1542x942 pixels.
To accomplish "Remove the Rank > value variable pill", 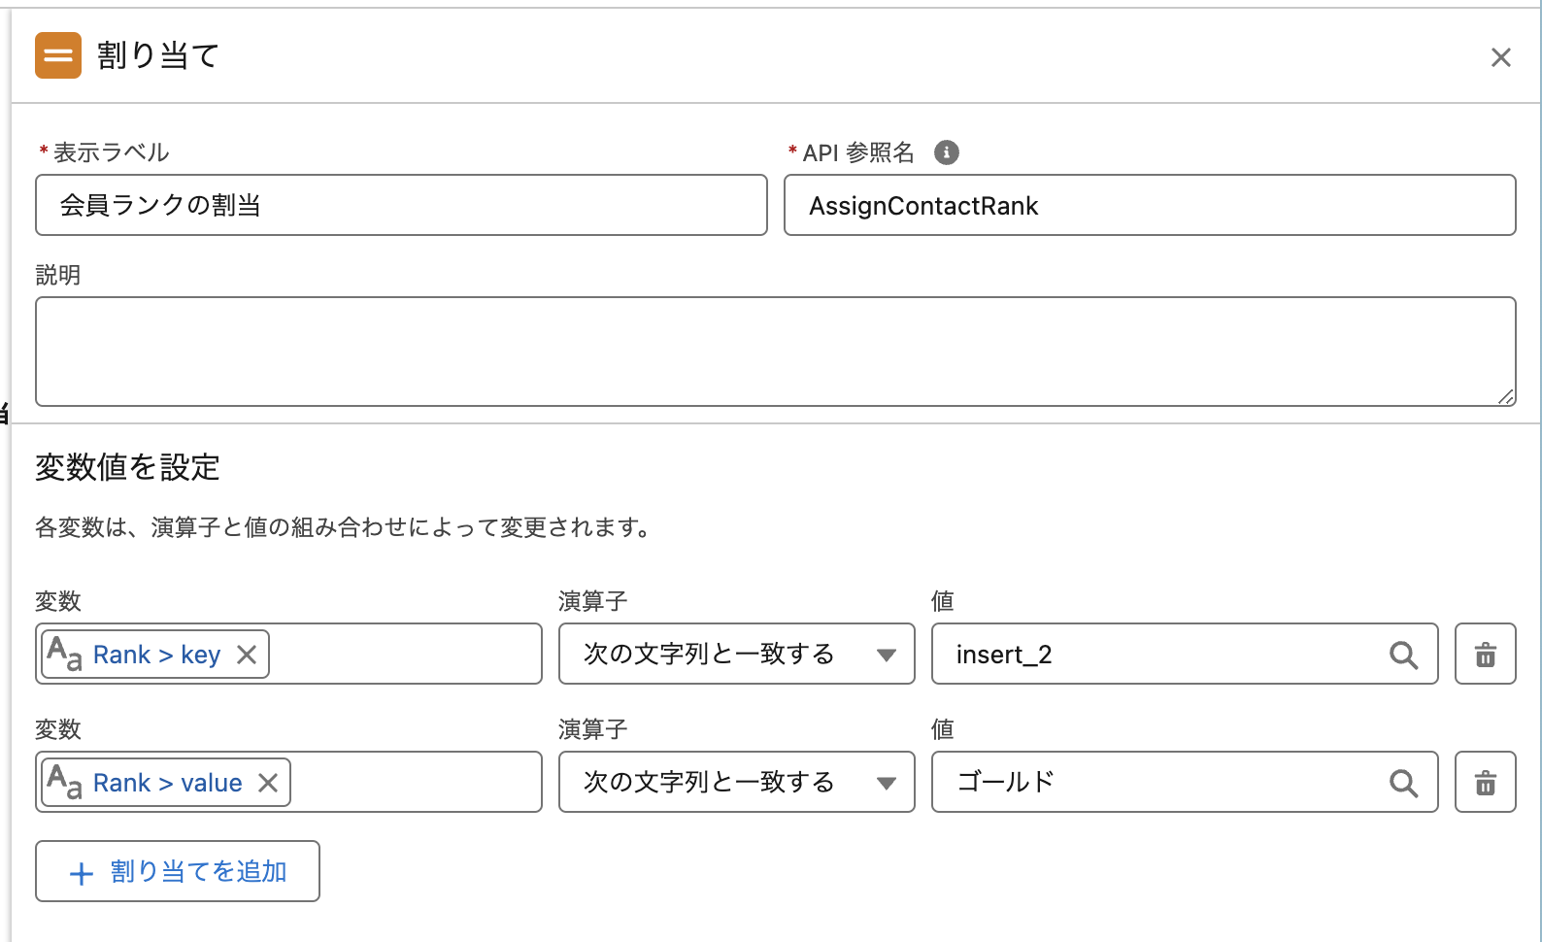I will pos(269,783).
